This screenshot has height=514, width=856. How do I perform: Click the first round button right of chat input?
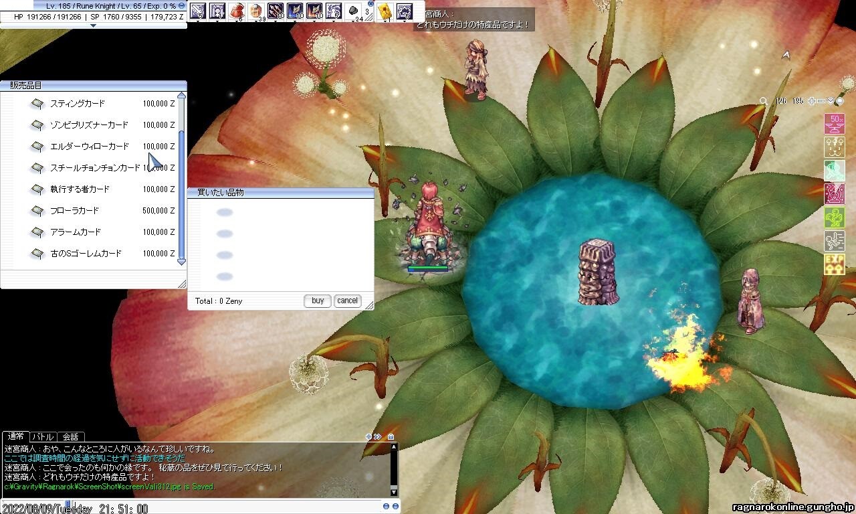coord(386,507)
